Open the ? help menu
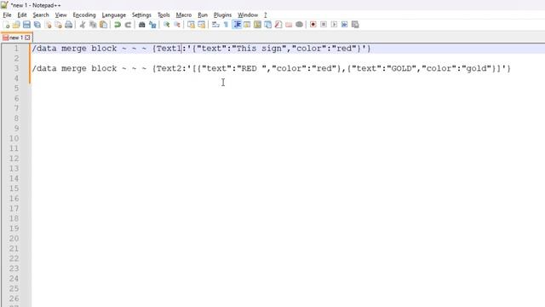Image resolution: width=545 pixels, height=307 pixels. coord(265,15)
